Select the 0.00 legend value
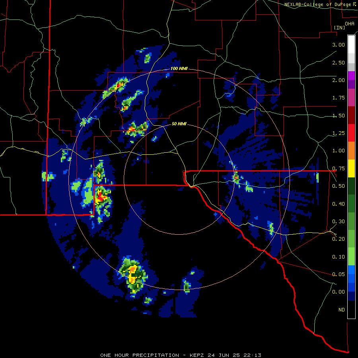 coord(339,292)
